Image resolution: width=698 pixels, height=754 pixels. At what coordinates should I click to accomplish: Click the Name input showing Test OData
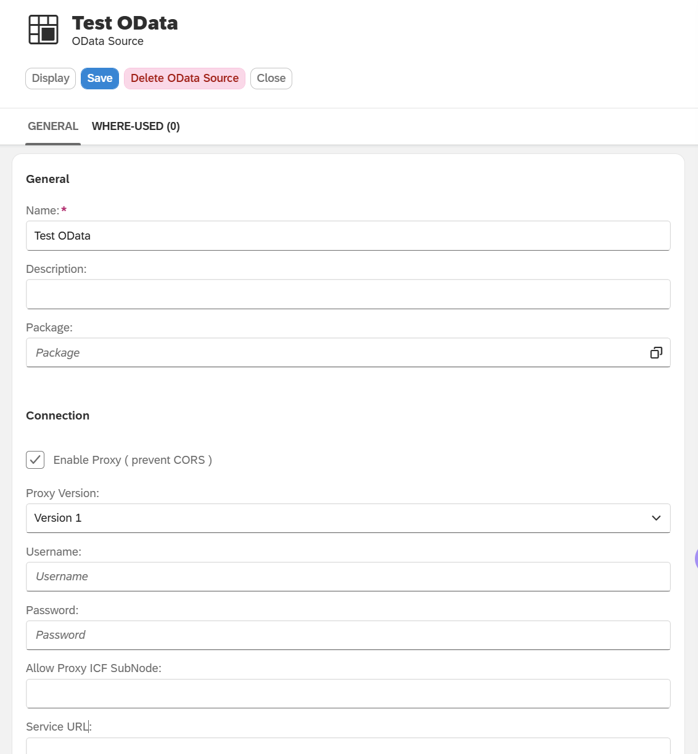click(x=348, y=235)
